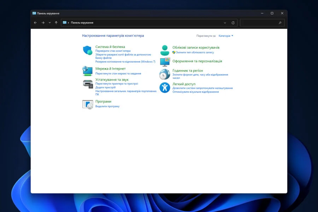The height and width of the screenshot is (212, 318).
Task: Click the Programs category icon
Action: click(x=88, y=104)
